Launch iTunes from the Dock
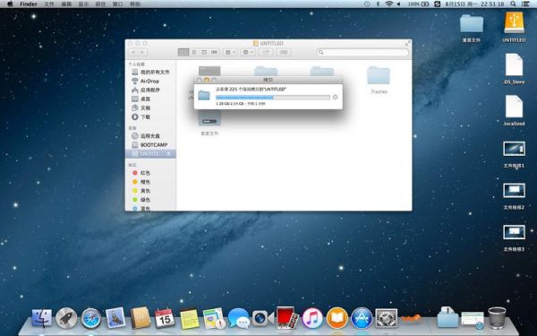Viewport: 537px width, 336px height. pos(312,318)
